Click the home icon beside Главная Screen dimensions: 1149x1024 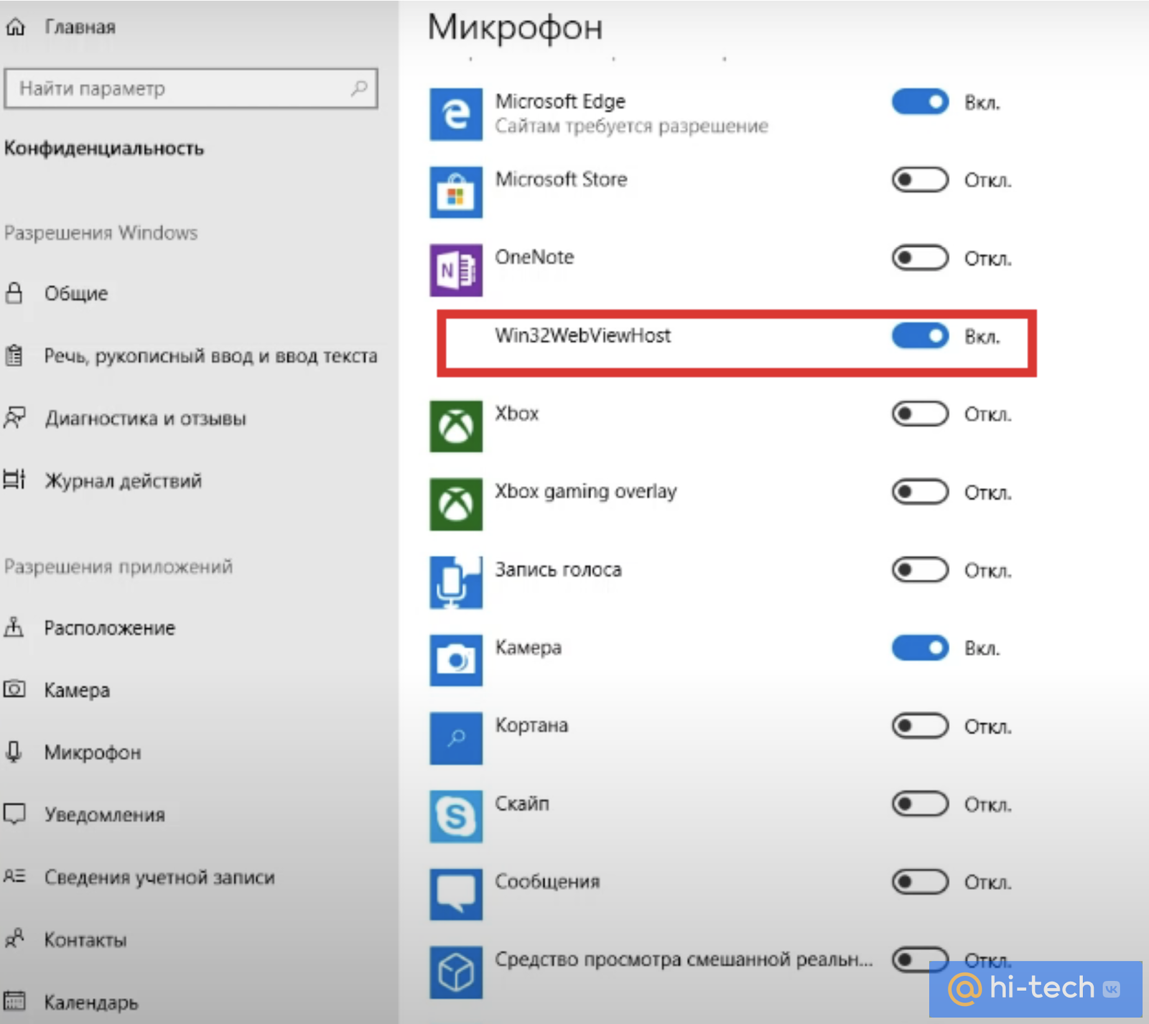[15, 27]
